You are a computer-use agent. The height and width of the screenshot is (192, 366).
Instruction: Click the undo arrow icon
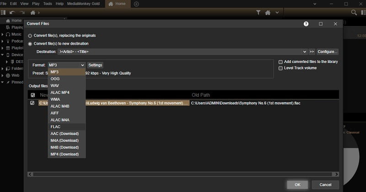pyautogui.click(x=12, y=12)
